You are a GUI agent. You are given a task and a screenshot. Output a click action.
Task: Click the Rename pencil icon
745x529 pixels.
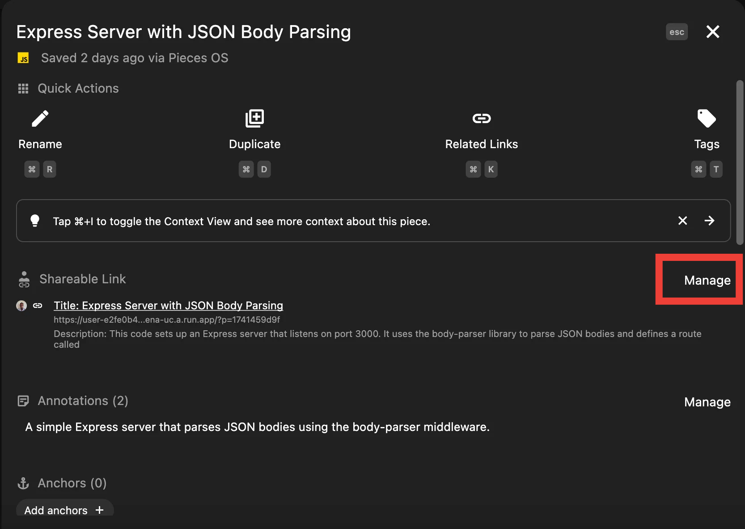pyautogui.click(x=40, y=119)
